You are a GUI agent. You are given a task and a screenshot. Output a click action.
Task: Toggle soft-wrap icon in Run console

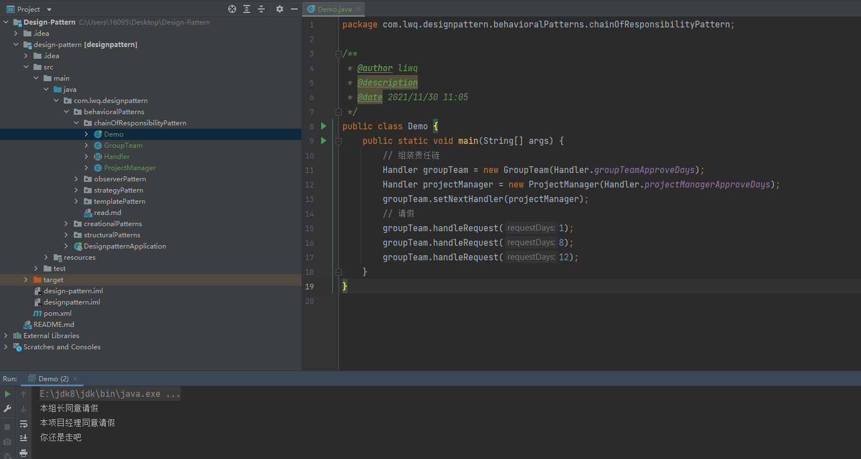(x=23, y=424)
